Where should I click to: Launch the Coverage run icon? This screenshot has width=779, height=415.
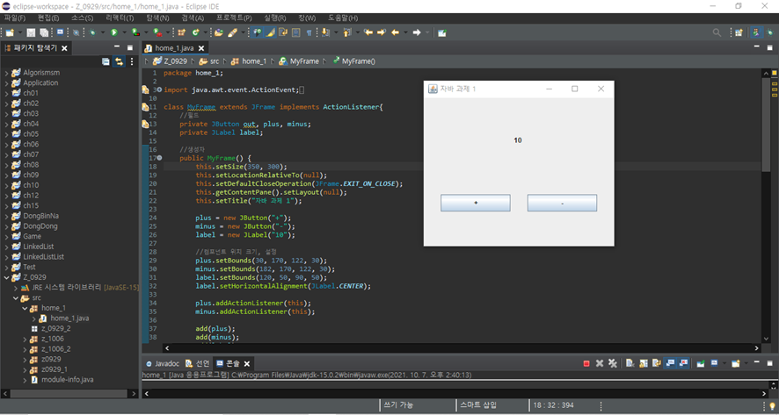[135, 32]
